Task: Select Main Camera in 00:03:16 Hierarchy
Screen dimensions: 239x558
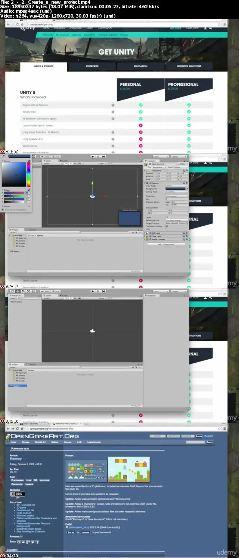Action: [x=16, y=302]
